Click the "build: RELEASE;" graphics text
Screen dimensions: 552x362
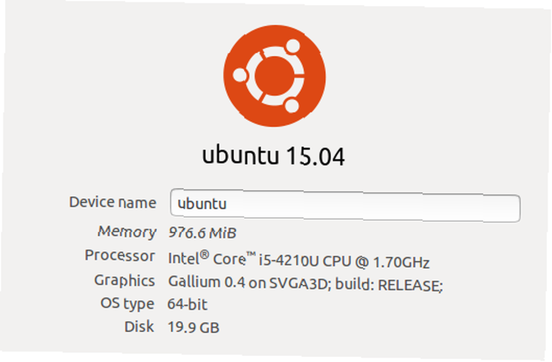click(389, 285)
